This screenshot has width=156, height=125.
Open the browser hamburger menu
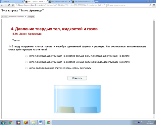tap(154, 5)
